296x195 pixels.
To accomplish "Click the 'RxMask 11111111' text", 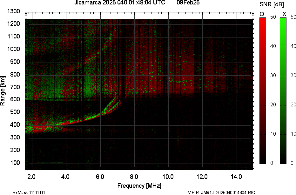I will (29, 192).
